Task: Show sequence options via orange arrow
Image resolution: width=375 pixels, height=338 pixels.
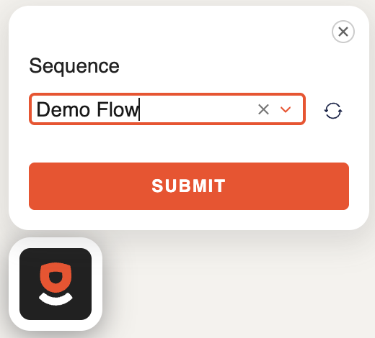Action: click(286, 109)
